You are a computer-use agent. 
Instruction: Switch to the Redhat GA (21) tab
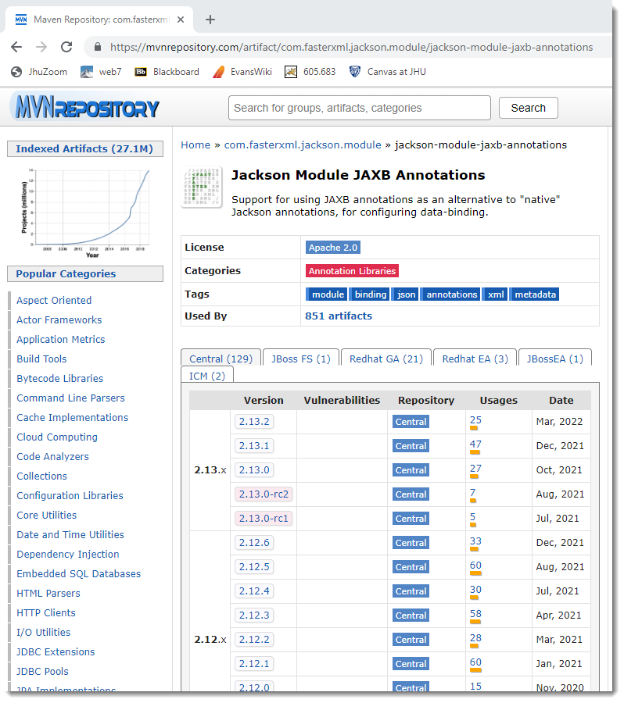pyautogui.click(x=386, y=359)
